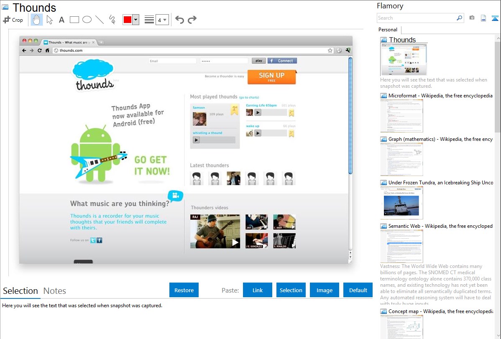Select the Crop tool

pyautogui.click(x=13, y=20)
